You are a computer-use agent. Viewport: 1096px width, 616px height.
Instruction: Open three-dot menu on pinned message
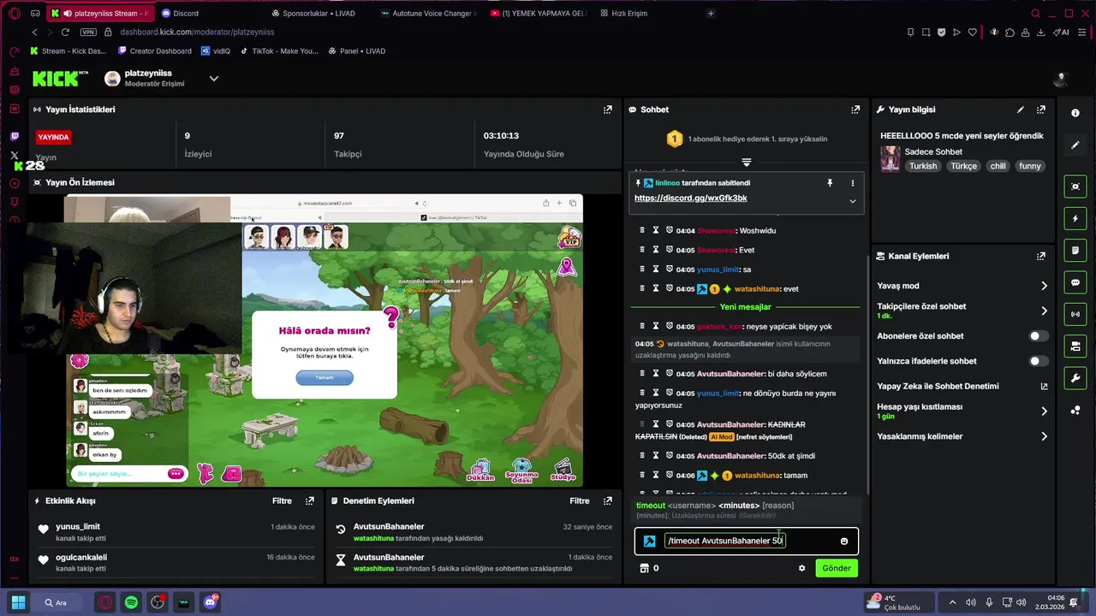point(852,183)
